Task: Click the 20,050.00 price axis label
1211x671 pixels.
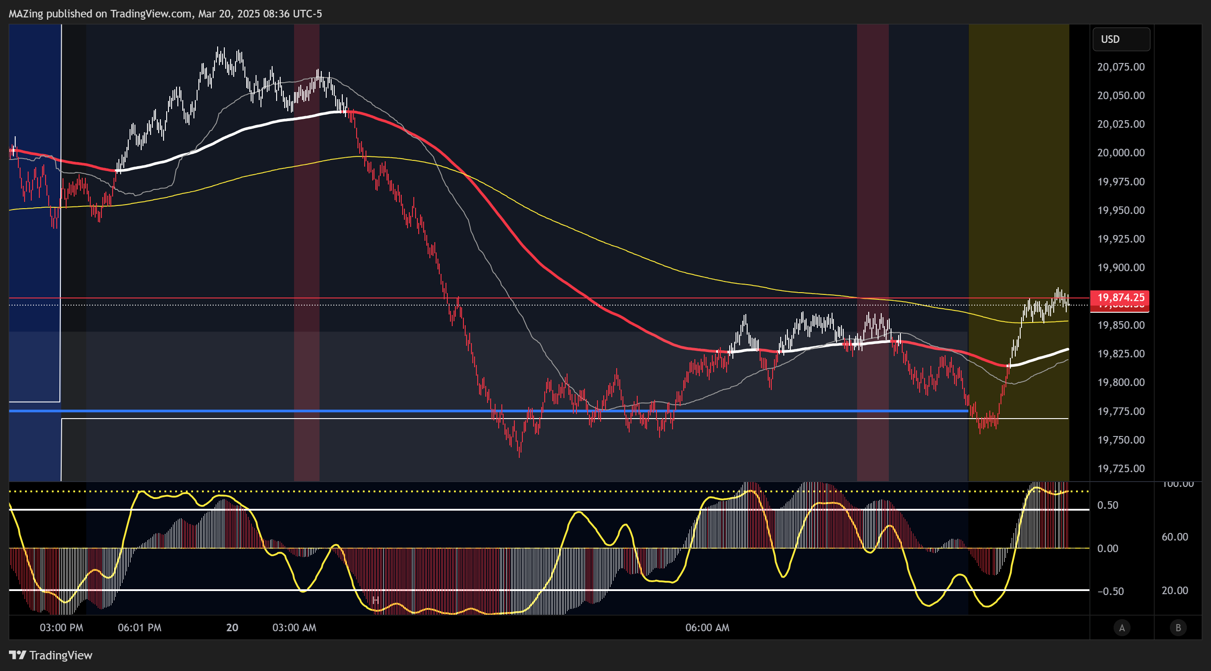Action: [1121, 96]
